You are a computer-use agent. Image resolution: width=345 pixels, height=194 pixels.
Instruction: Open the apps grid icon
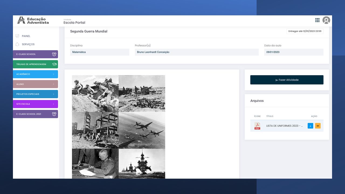pyautogui.click(x=317, y=20)
